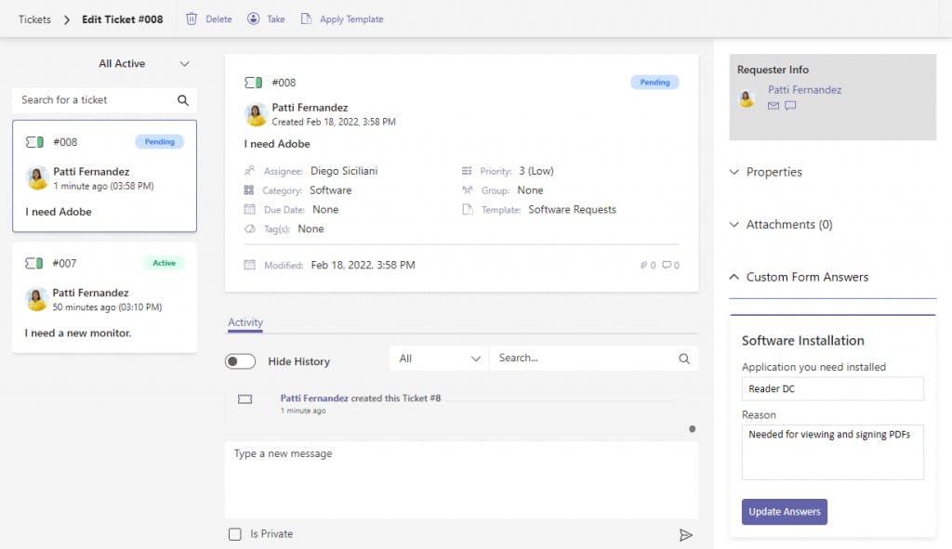Viewport: 952px width, 549px height.
Task: Open chat with requester icon
Action: 790,106
